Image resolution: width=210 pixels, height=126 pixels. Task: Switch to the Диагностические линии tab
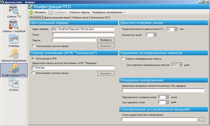point(57,17)
